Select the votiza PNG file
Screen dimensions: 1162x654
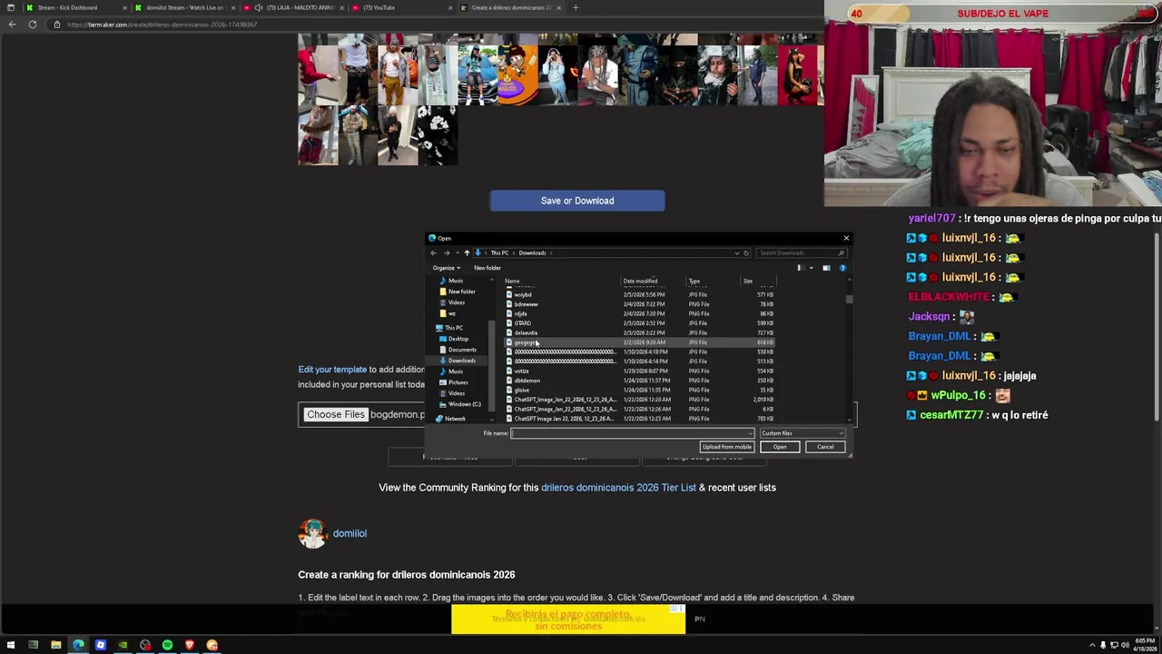pos(521,371)
